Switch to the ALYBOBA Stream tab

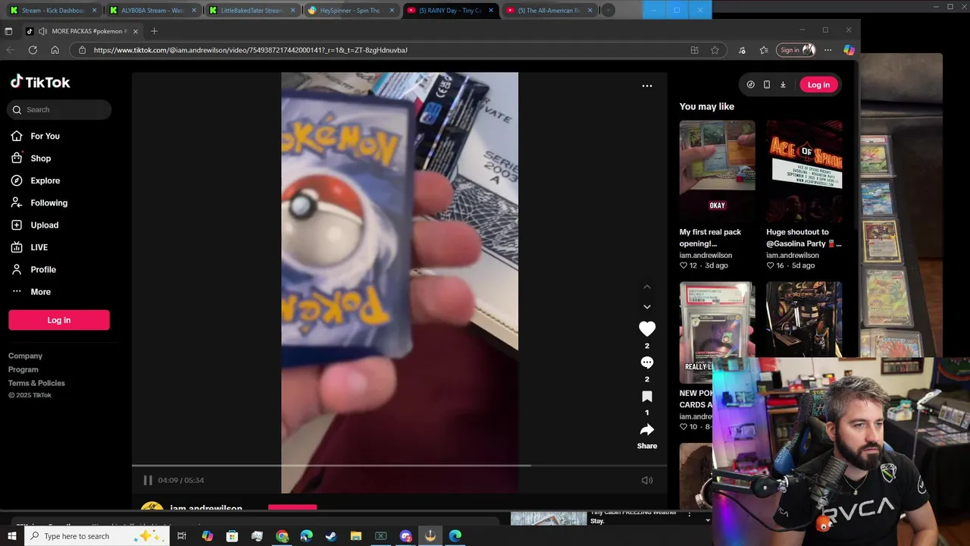(x=152, y=11)
